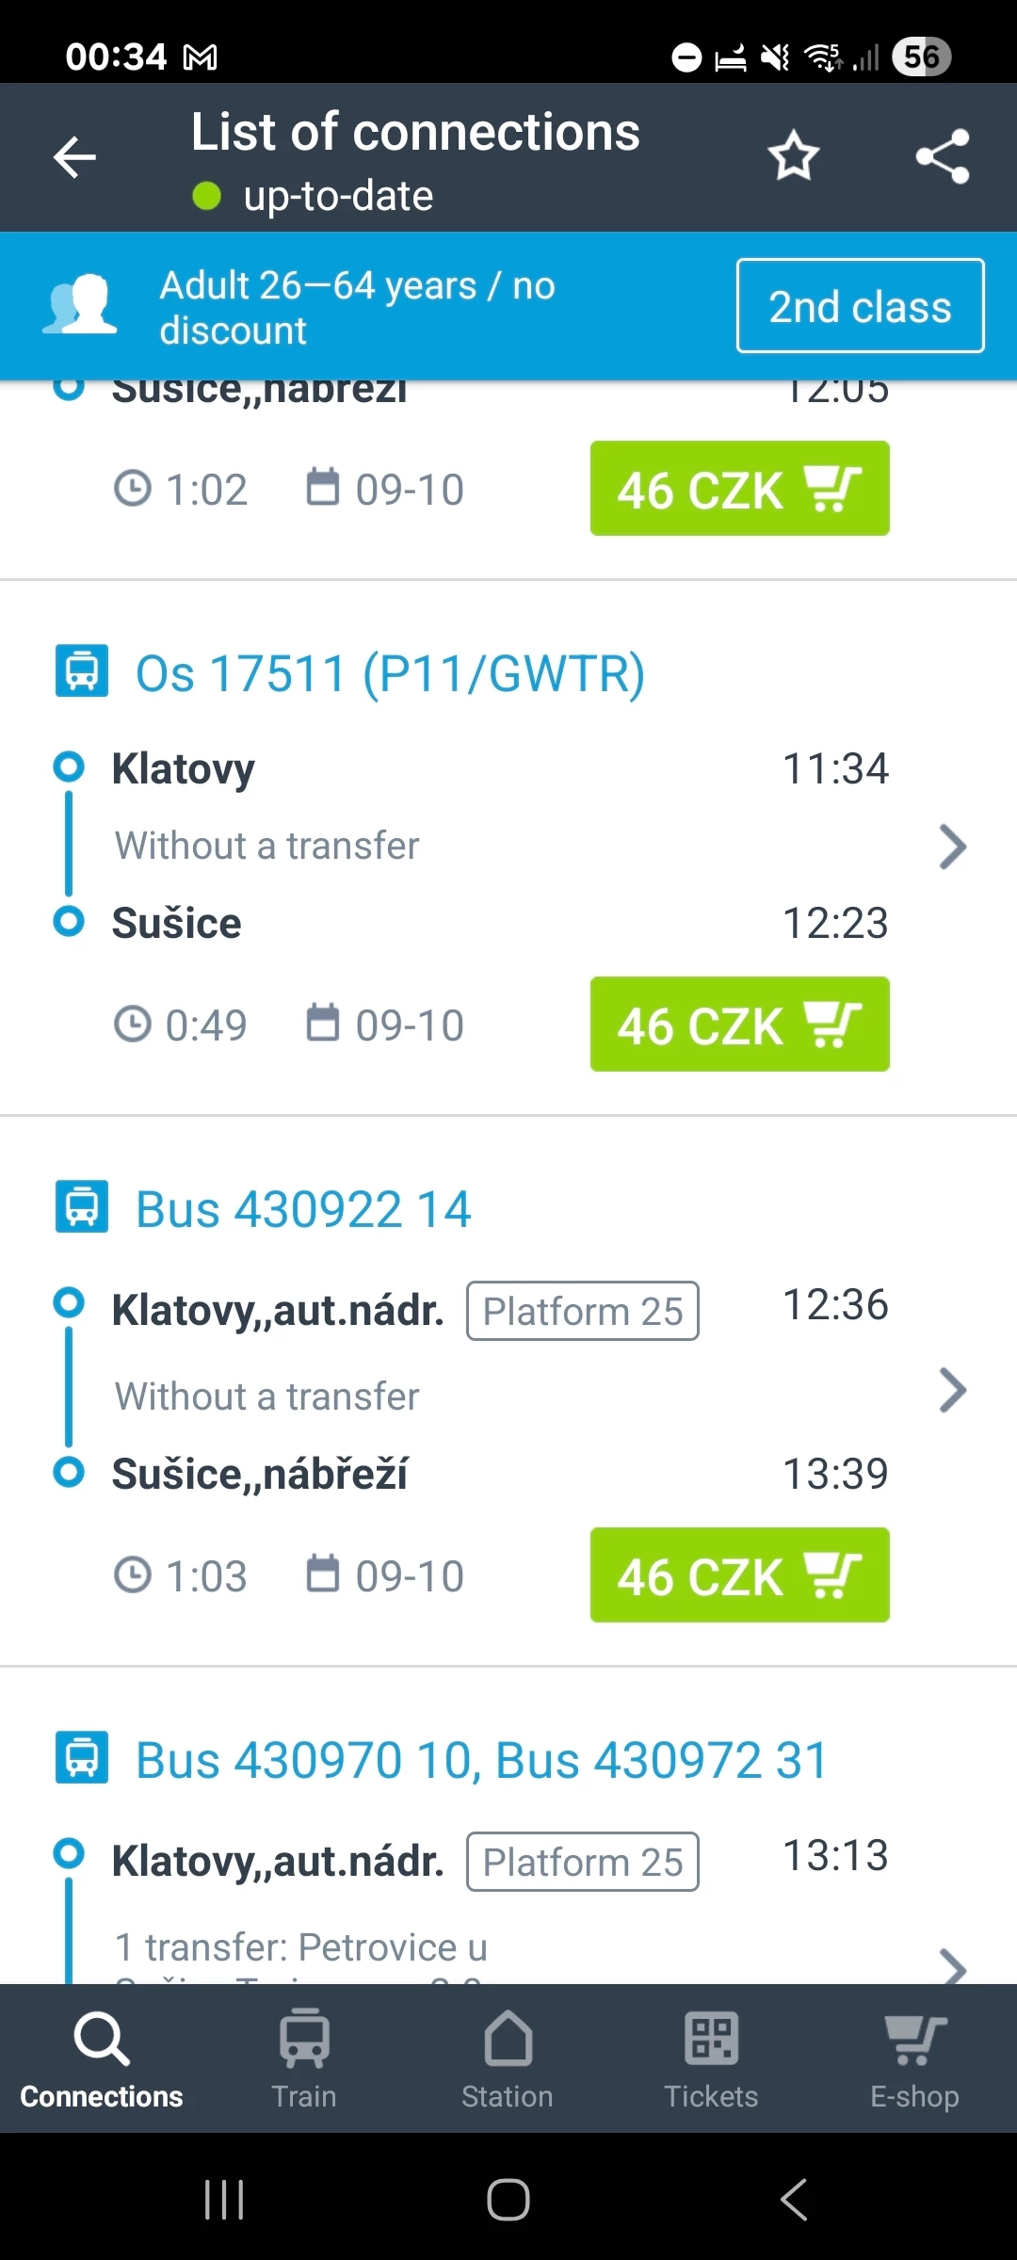Expand Klatovy to Sušice connection details
Screen dimensions: 1017x2260
coord(952,846)
